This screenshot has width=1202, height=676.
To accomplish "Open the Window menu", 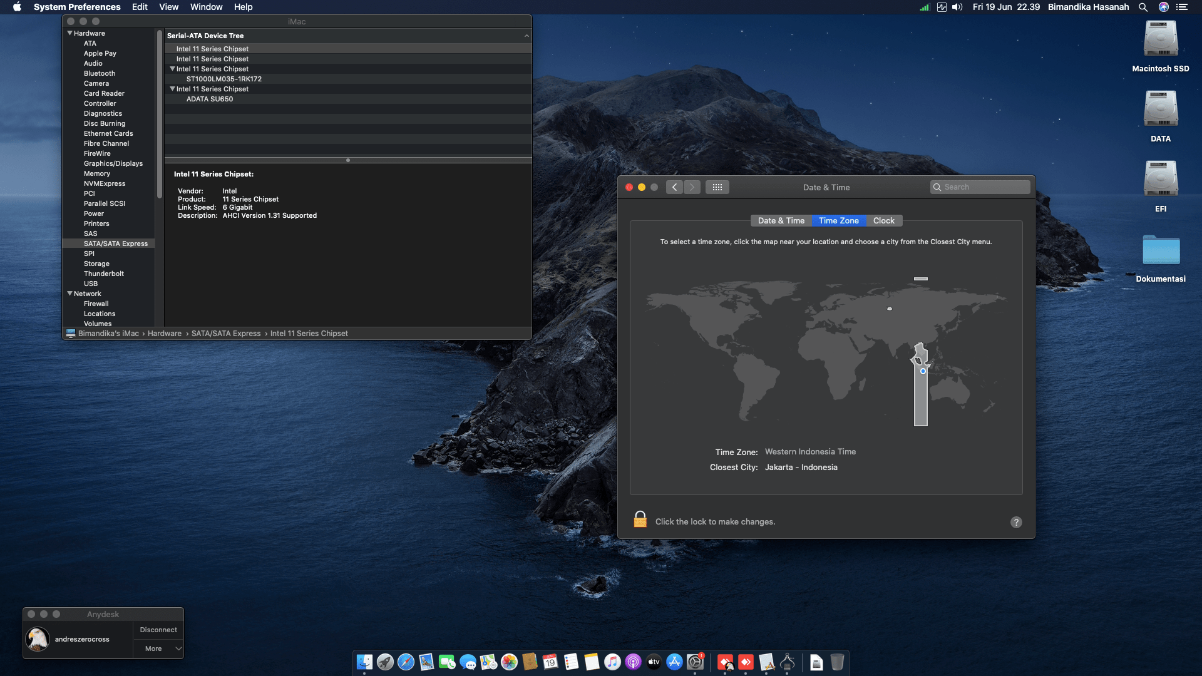I will pos(206,7).
